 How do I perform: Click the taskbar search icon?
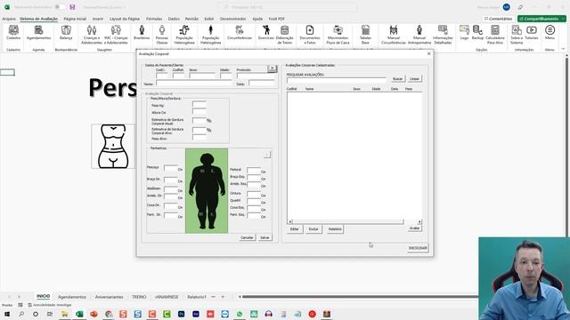[21, 314]
